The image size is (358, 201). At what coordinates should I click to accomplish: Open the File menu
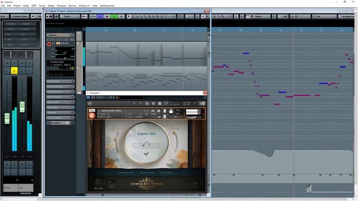(3, 6)
